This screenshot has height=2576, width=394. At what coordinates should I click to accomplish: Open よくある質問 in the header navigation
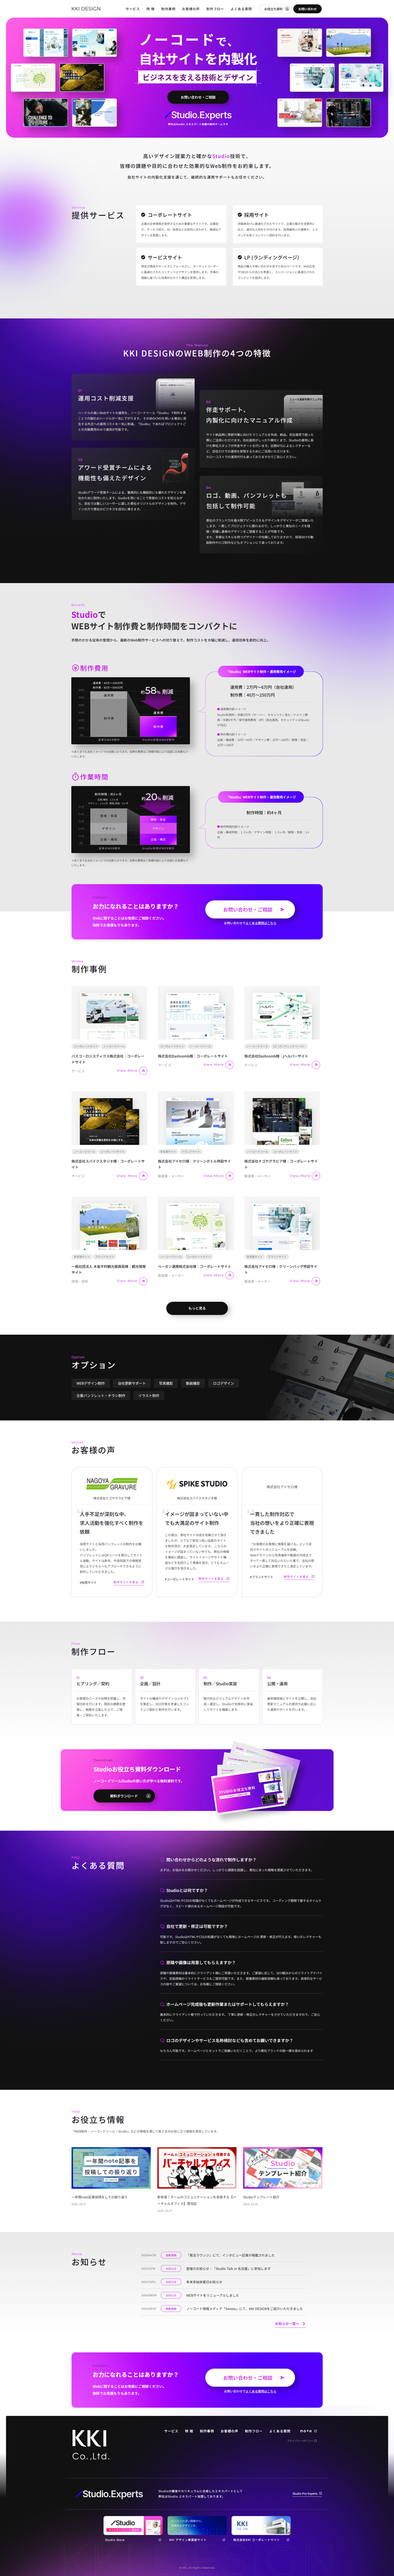[241, 9]
